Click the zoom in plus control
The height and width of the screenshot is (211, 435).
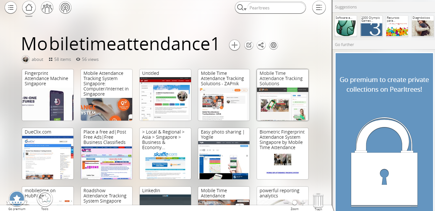tap(303, 203)
